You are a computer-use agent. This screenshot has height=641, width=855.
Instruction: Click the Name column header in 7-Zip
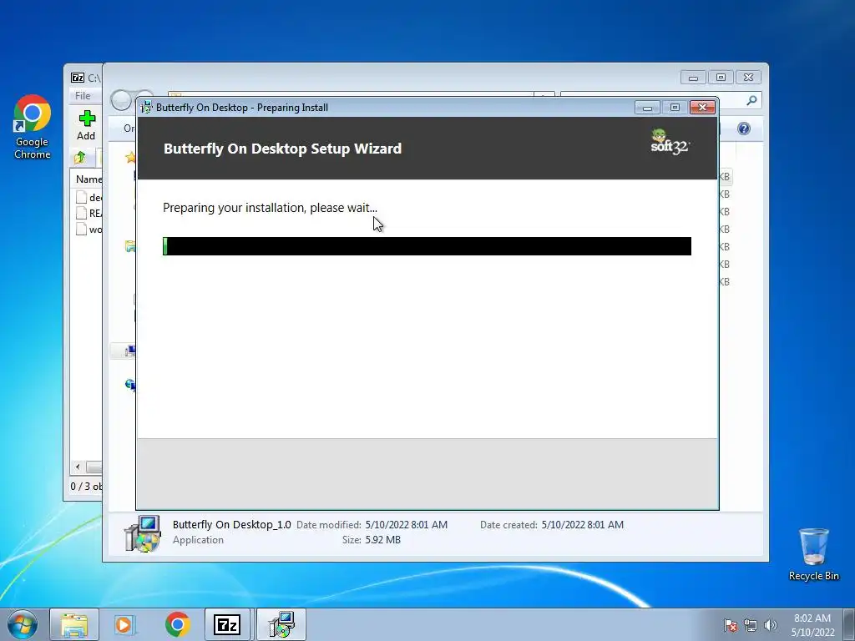point(89,179)
